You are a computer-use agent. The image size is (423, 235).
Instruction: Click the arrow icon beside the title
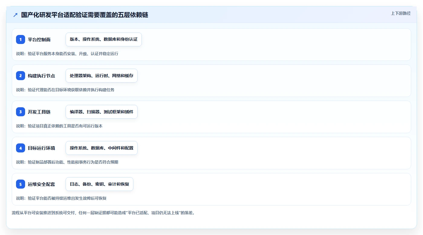[15, 15]
